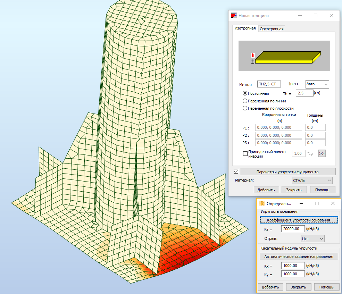The height and width of the screenshot is (294, 342).
Task: Select the Постоянная radio button
Action: click(245, 93)
